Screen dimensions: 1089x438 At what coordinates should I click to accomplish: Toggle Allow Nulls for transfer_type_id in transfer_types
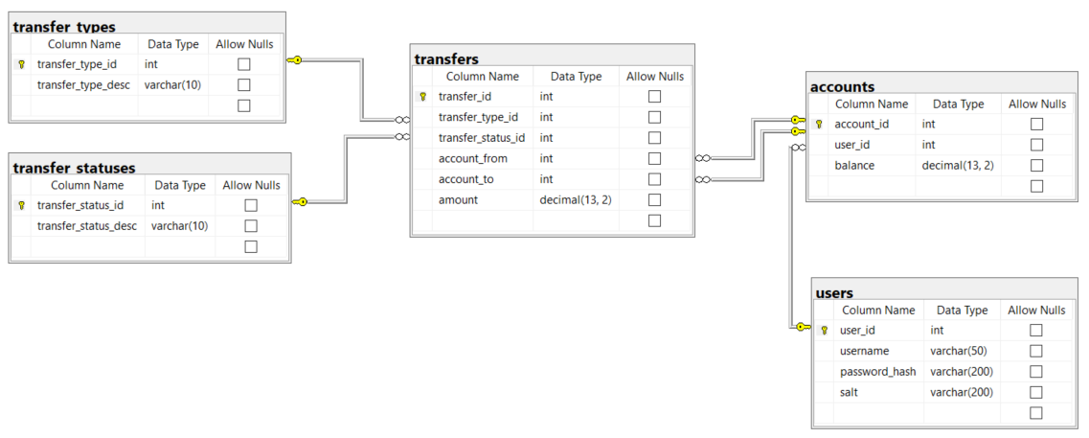click(x=244, y=64)
